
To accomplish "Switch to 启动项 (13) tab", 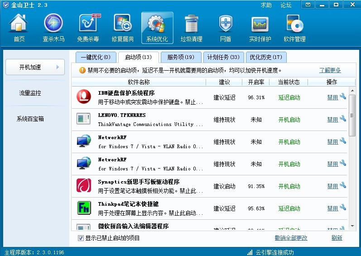I will [x=138, y=57].
